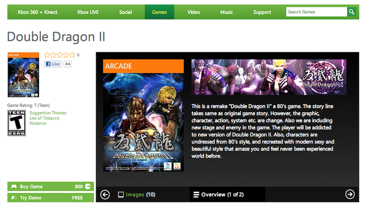Click the Overview list icon

[196, 195]
